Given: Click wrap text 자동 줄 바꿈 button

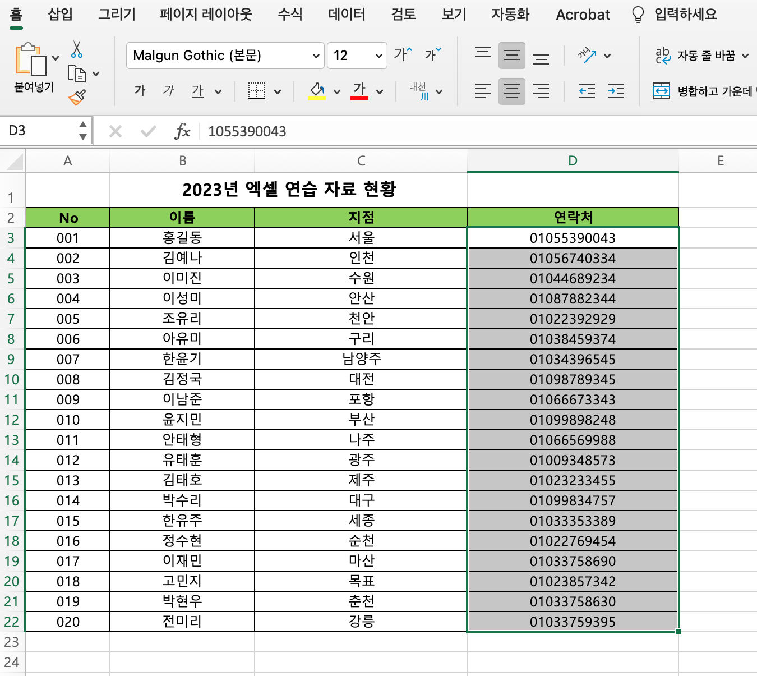Looking at the screenshot, I should coord(695,56).
